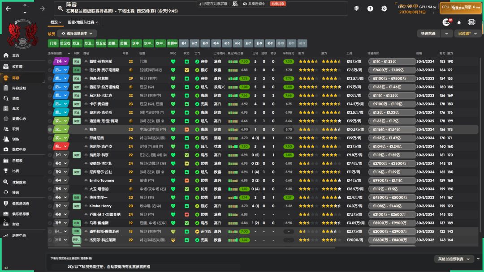
Task: Go forward with the right arrow
Action: (42, 8)
